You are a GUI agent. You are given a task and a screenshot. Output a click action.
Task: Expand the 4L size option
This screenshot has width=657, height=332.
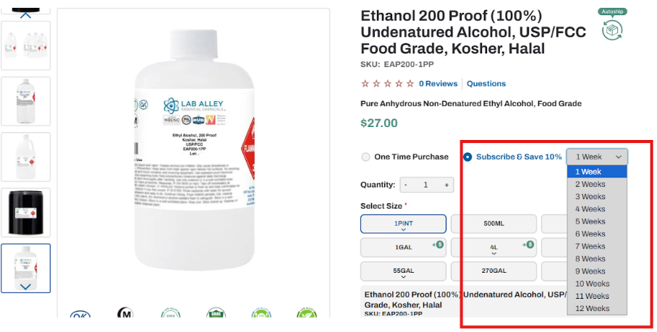coord(493,248)
